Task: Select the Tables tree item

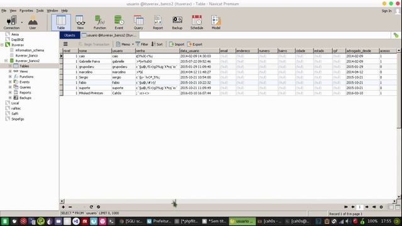Action: click(24, 66)
